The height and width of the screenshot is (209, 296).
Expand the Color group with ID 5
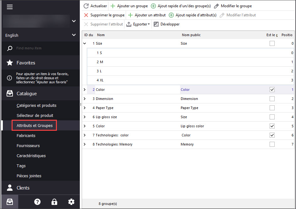[85, 126]
